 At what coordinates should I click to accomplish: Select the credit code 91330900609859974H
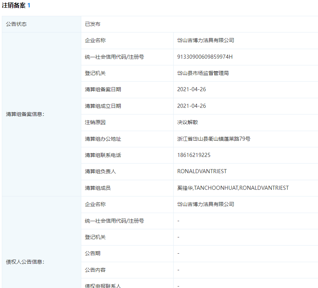click(205, 57)
